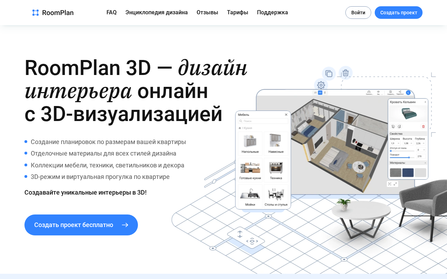Click the header Создать проект button
The width and height of the screenshot is (447, 279).
398,13
